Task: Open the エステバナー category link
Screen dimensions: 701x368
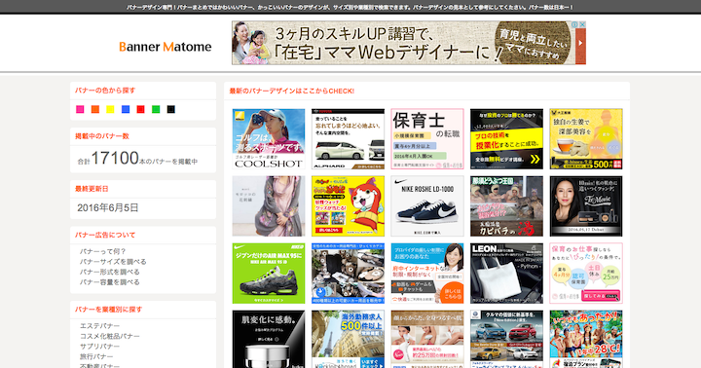Action: click(99, 326)
